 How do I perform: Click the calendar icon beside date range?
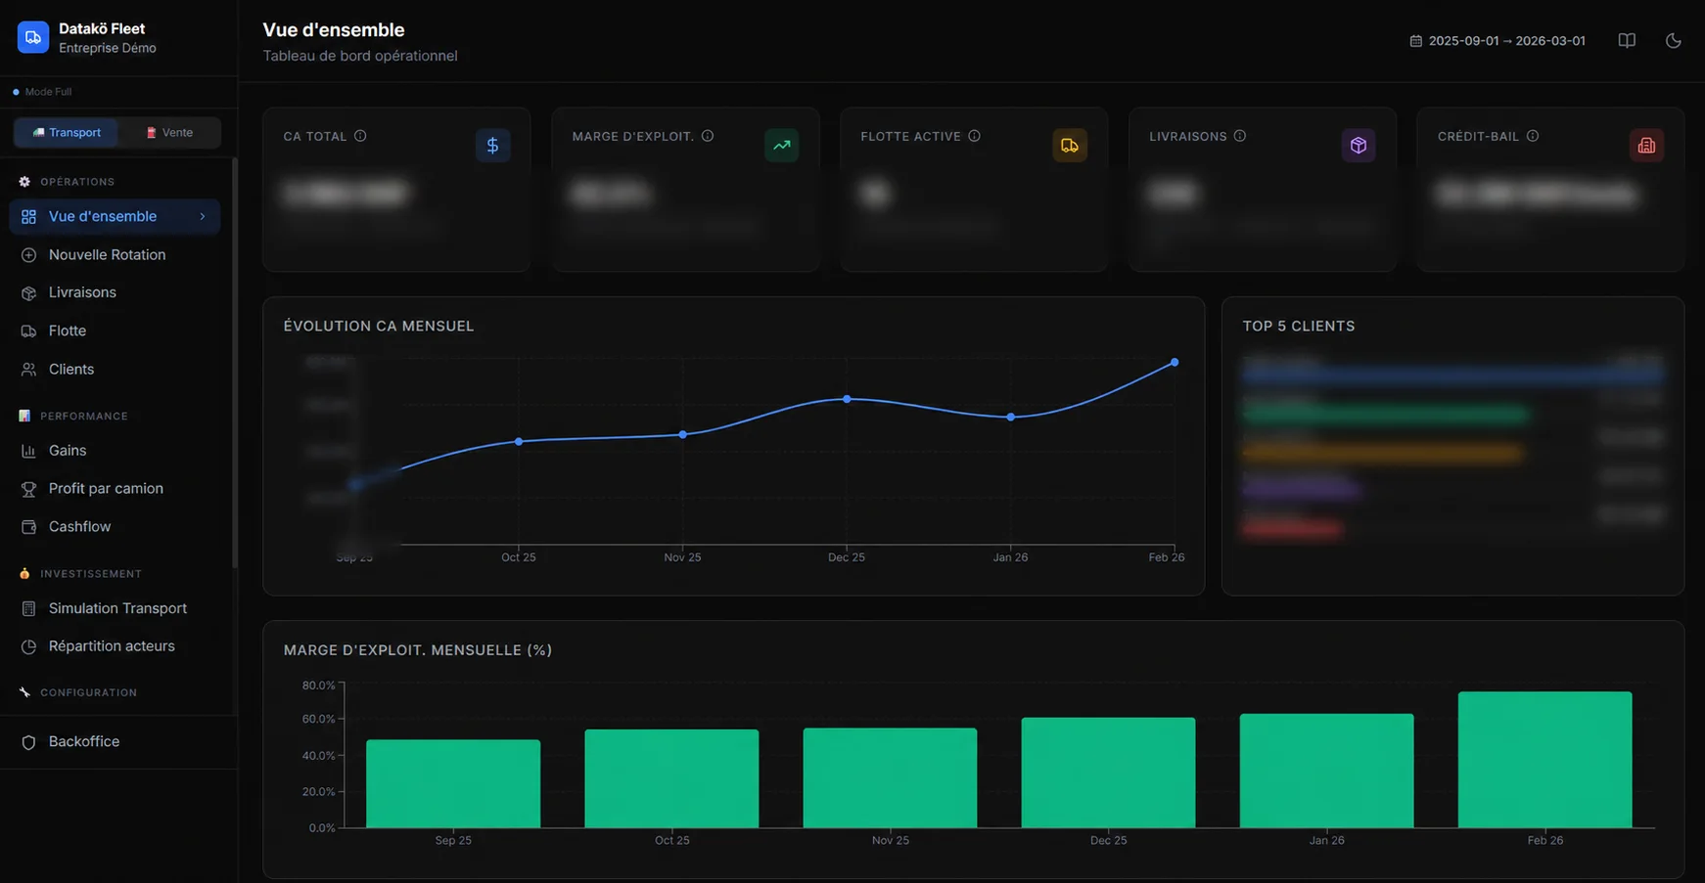pos(1415,41)
